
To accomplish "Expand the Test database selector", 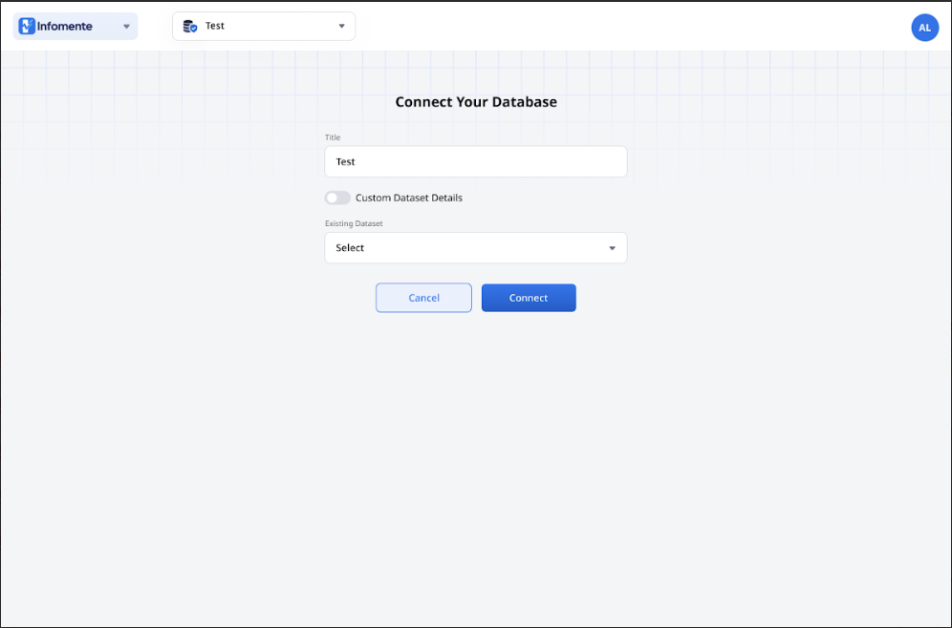I will point(264,27).
